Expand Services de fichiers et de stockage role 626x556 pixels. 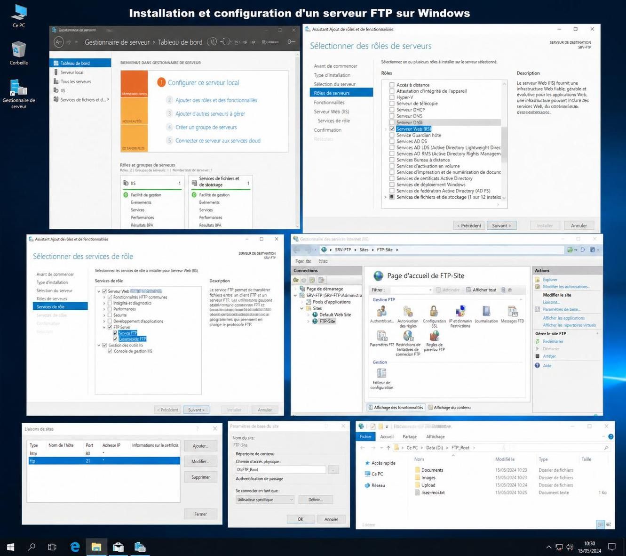[x=386, y=197]
